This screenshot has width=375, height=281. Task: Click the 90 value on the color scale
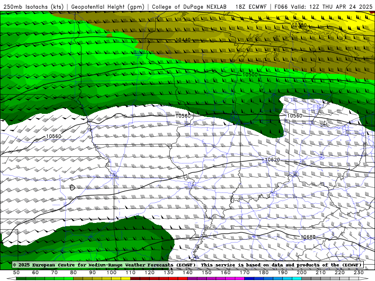point(92,273)
